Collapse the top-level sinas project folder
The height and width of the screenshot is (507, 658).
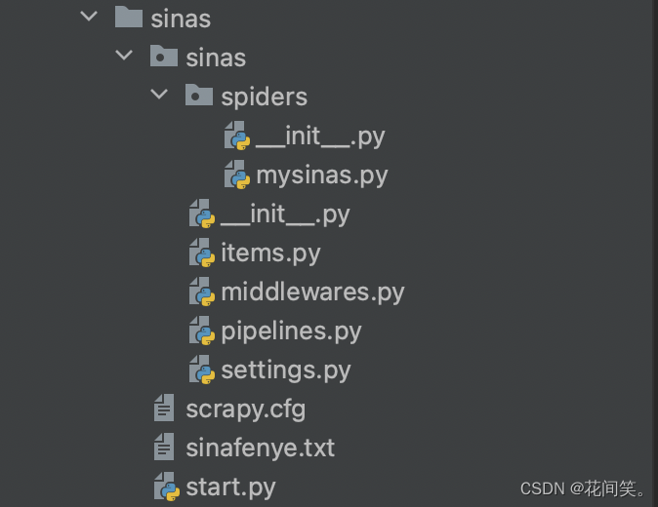[89, 17]
